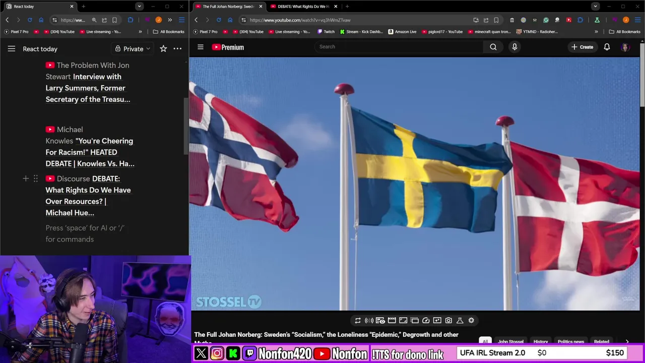Click the YouTube page vertical scrollbar

(x=642, y=76)
